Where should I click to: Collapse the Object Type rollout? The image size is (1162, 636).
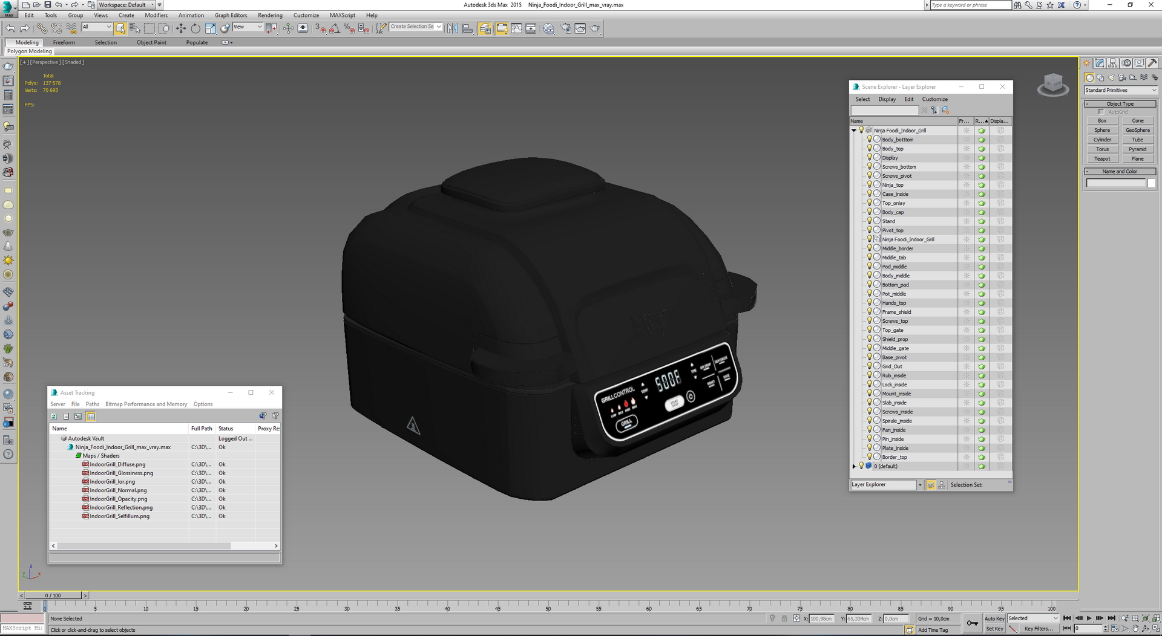(1120, 104)
